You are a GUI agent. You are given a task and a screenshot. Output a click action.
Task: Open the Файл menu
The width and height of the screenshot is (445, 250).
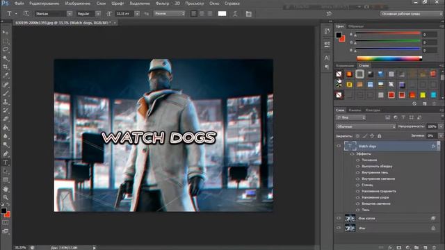19,3
